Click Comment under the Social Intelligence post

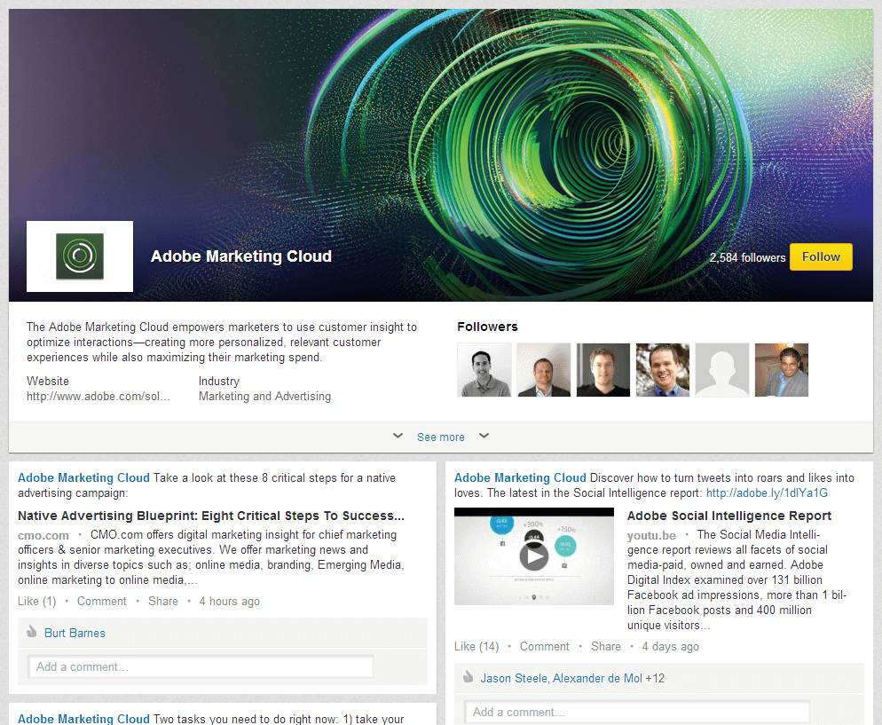pyautogui.click(x=544, y=646)
